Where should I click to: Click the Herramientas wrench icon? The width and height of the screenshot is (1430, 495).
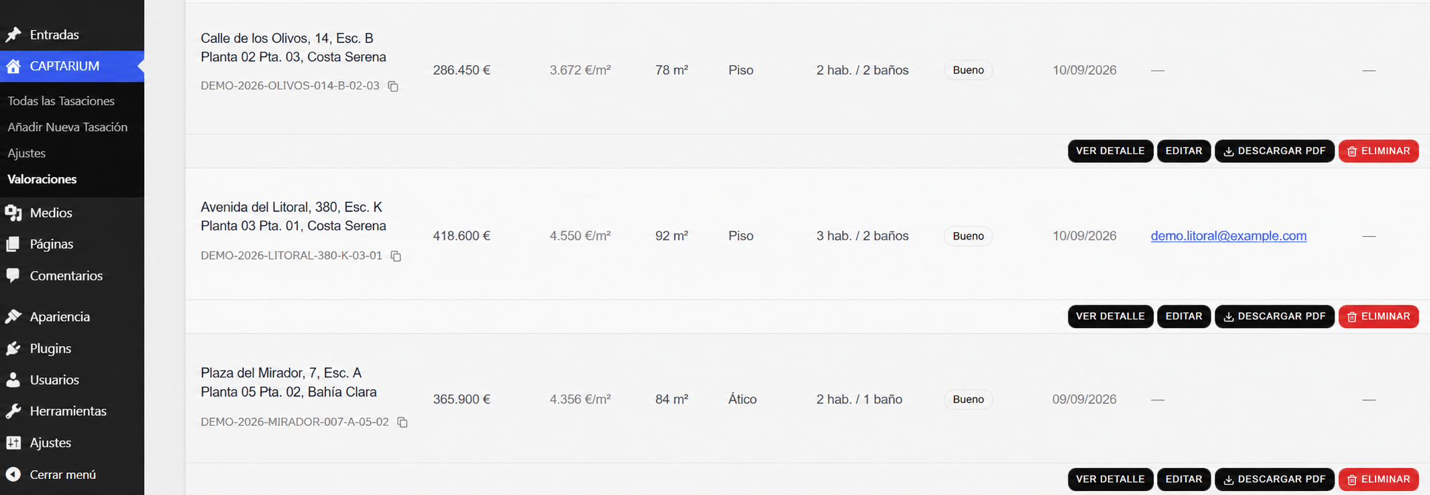click(x=13, y=411)
